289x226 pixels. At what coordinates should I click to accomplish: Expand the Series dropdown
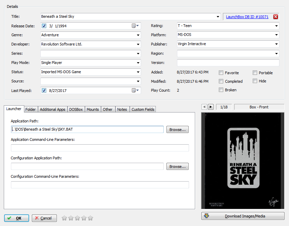point(138,54)
